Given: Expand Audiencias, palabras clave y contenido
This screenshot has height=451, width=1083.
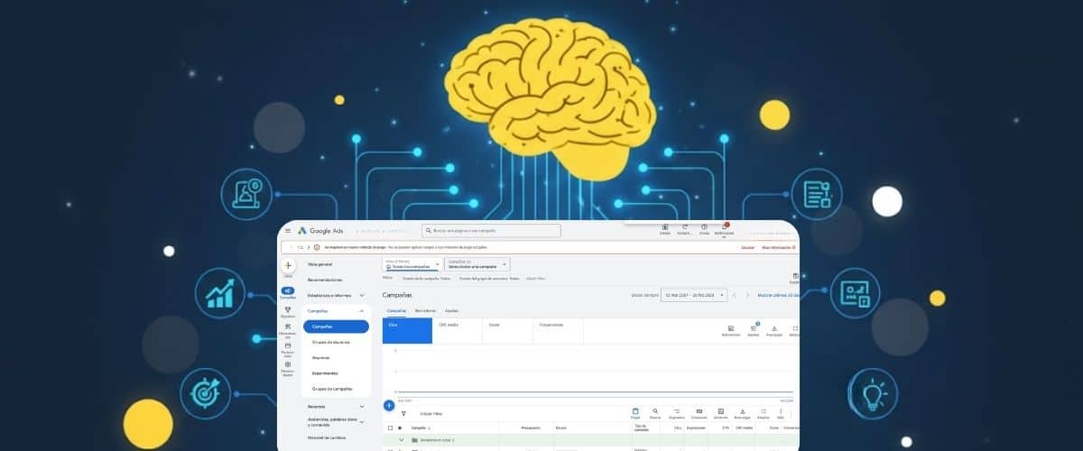Looking at the screenshot, I should point(361,422).
